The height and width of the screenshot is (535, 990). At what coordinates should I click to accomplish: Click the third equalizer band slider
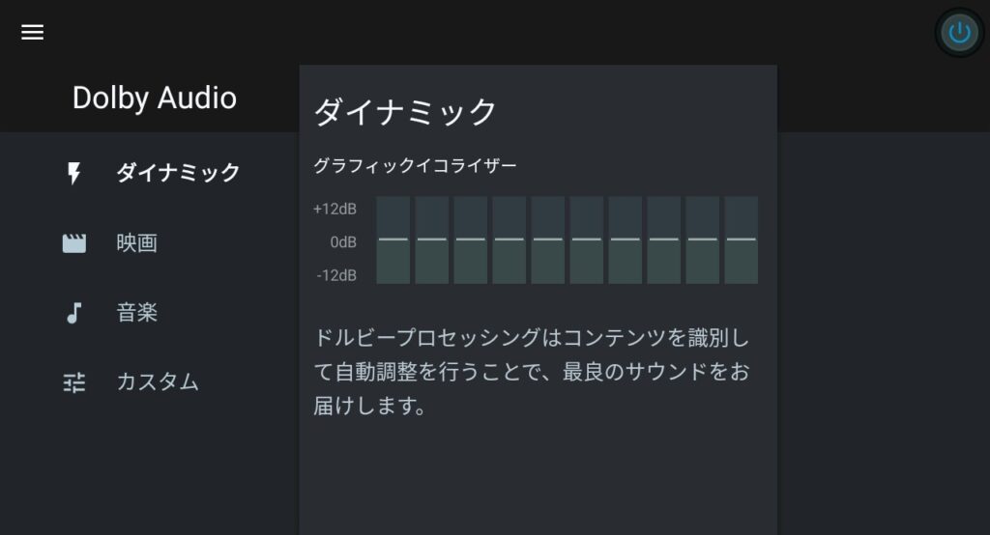[471, 239]
